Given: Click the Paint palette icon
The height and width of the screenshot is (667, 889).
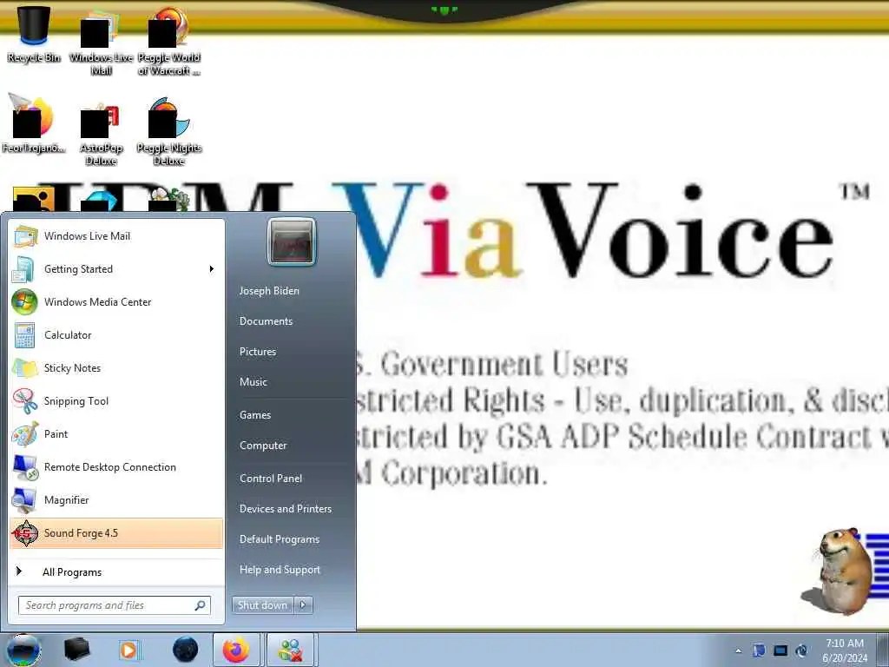Looking at the screenshot, I should tap(24, 434).
